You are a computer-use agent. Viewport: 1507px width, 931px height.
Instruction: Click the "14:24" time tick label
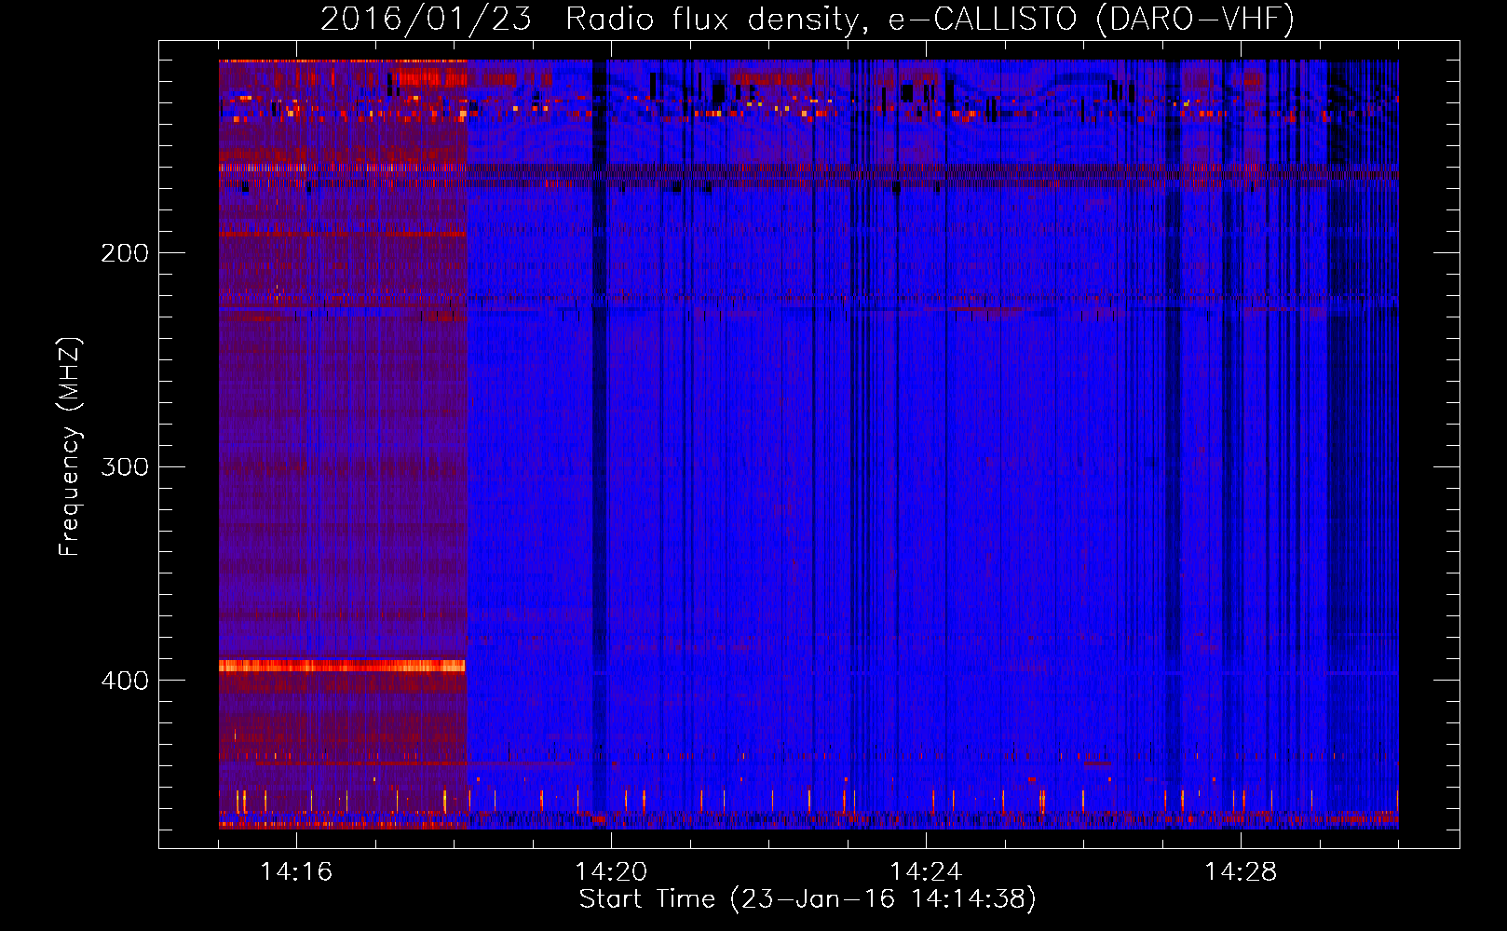tap(926, 872)
